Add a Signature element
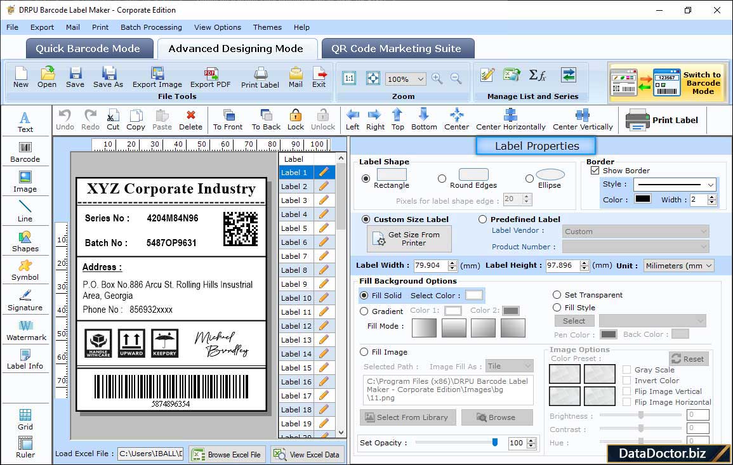This screenshot has height=465, width=733. pos(25,301)
